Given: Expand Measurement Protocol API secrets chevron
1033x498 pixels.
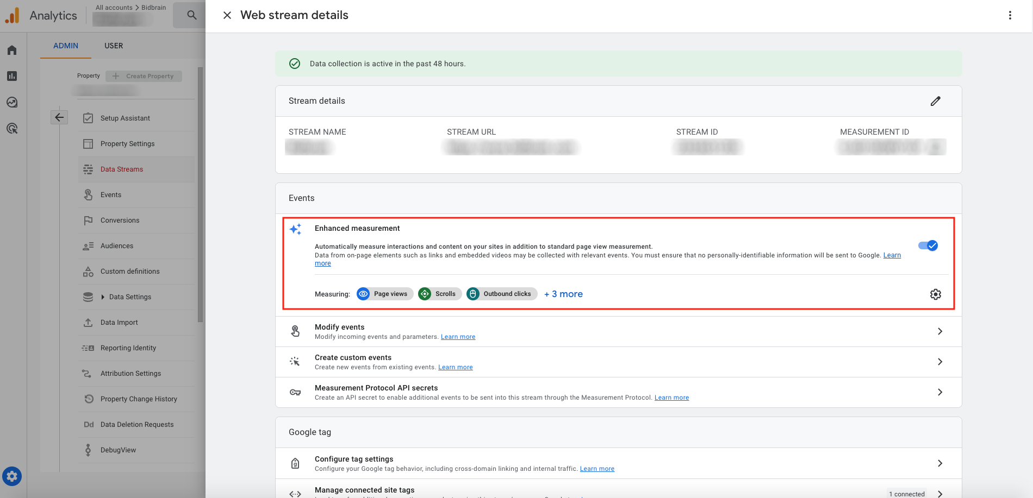Looking at the screenshot, I should click(x=940, y=392).
